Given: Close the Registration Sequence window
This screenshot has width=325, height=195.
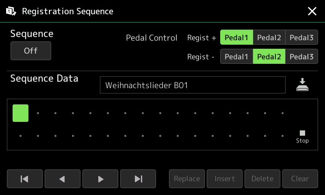Looking at the screenshot, I should click(312, 11).
